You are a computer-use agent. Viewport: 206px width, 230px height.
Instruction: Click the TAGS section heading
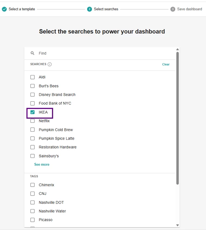pos(34,176)
